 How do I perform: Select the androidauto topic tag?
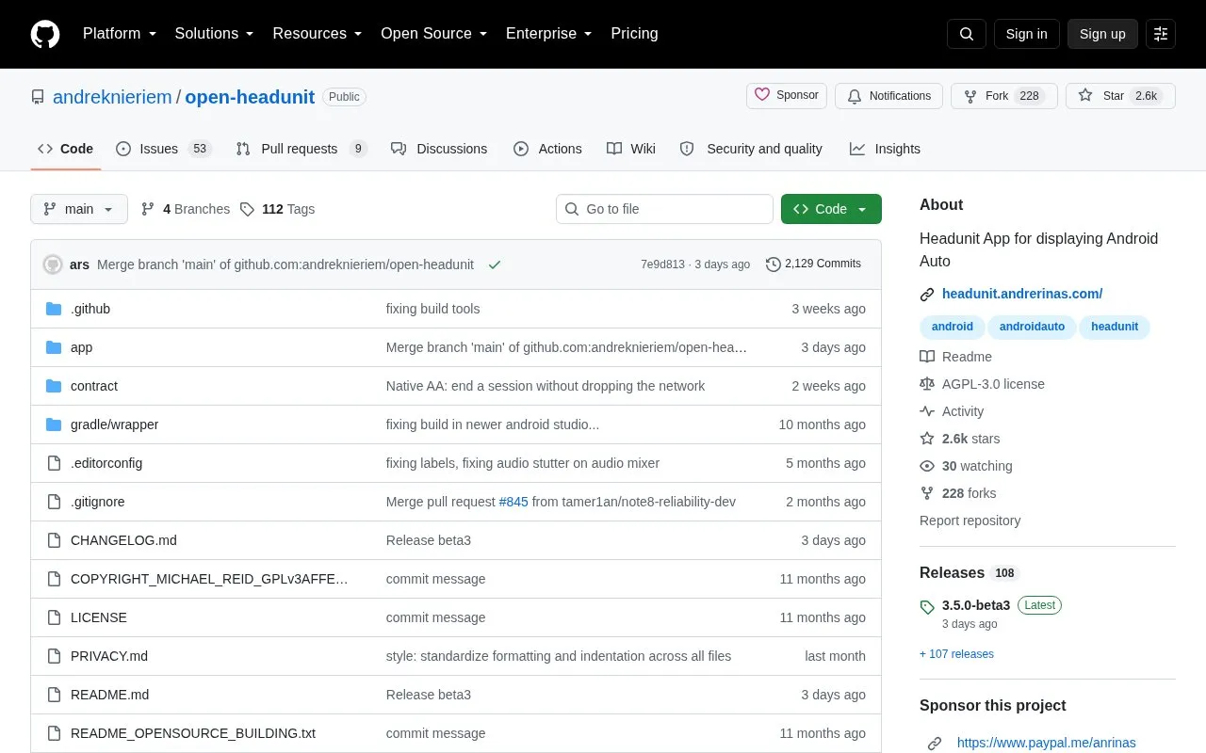point(1032,327)
